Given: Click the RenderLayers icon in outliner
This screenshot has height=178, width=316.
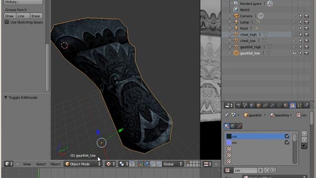Looking at the screenshot, I should 236,3.
